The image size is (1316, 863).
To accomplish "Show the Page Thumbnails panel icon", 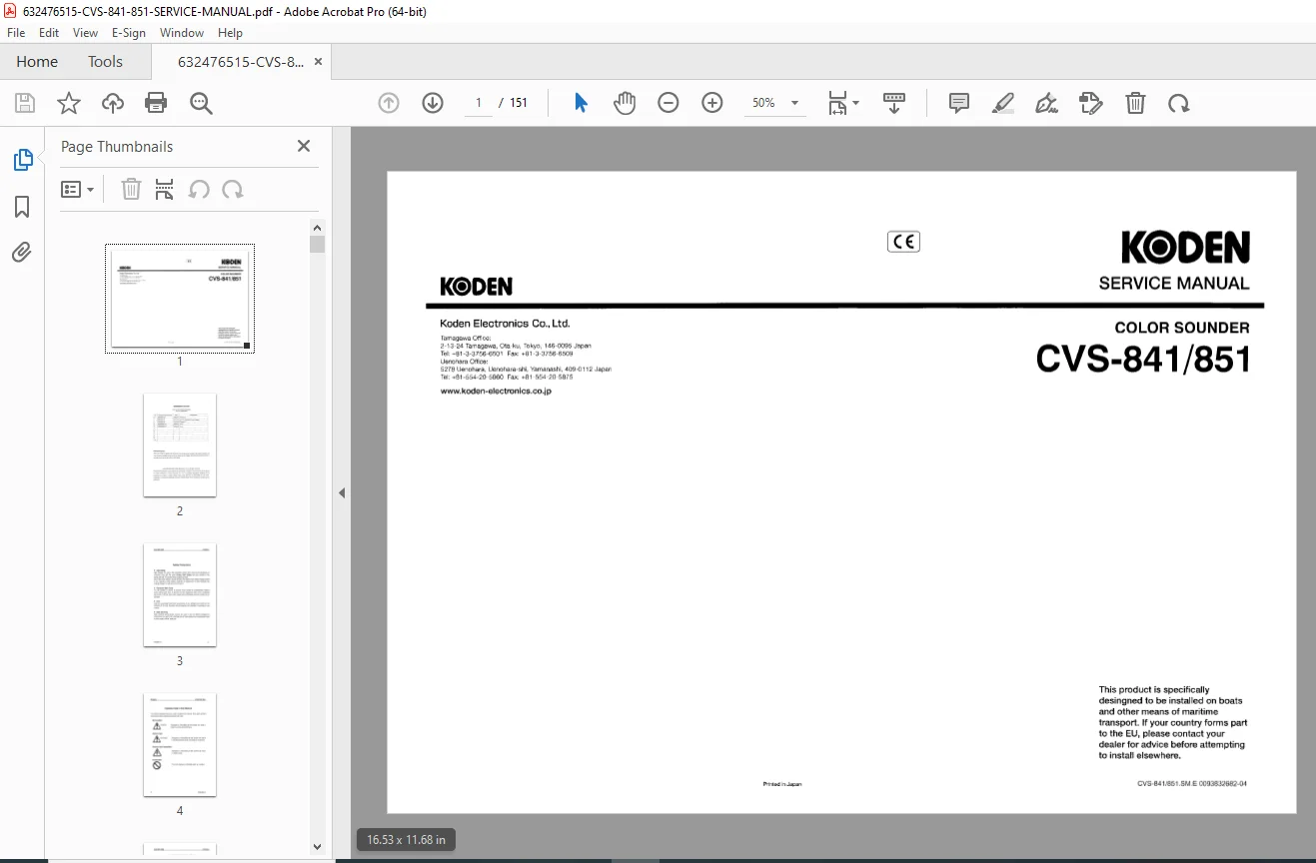I will [x=22, y=159].
